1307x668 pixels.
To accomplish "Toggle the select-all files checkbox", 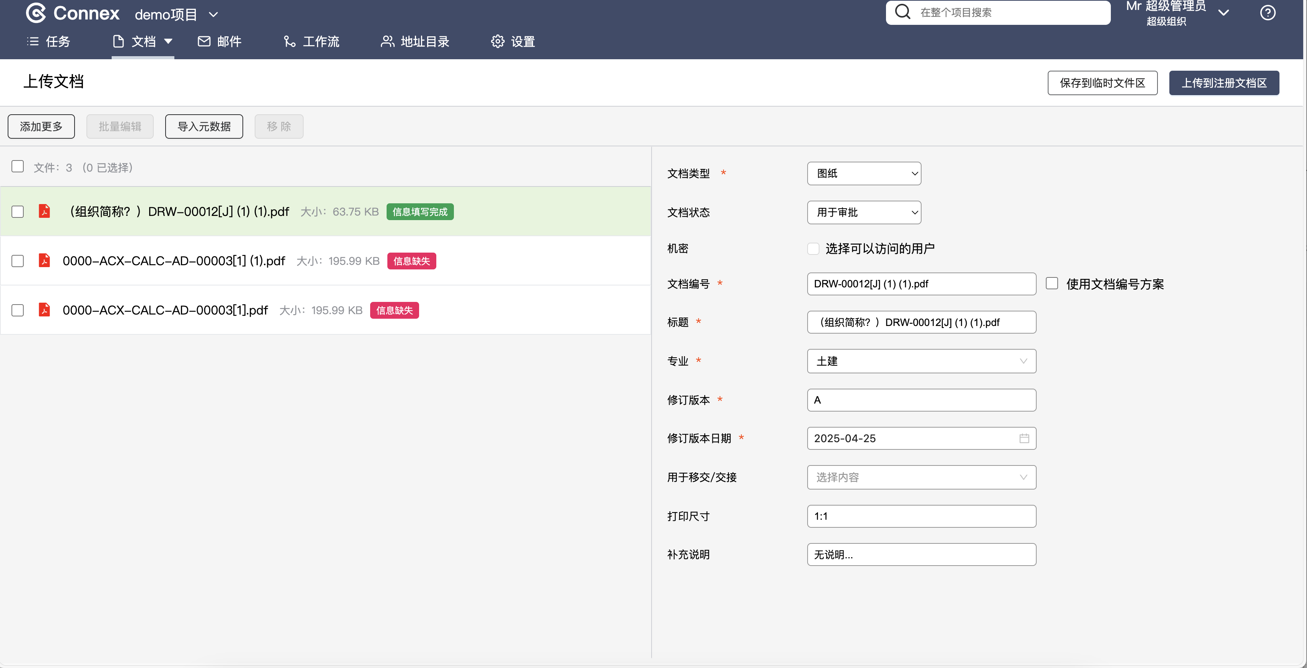I will [18, 166].
